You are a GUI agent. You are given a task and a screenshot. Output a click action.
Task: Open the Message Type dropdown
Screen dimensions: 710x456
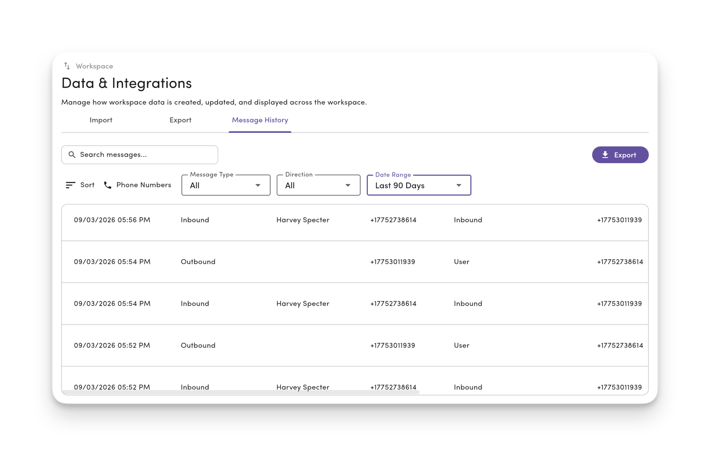[x=226, y=185]
